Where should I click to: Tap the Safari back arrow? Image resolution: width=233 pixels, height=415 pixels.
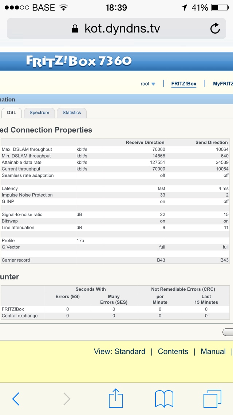(16, 399)
